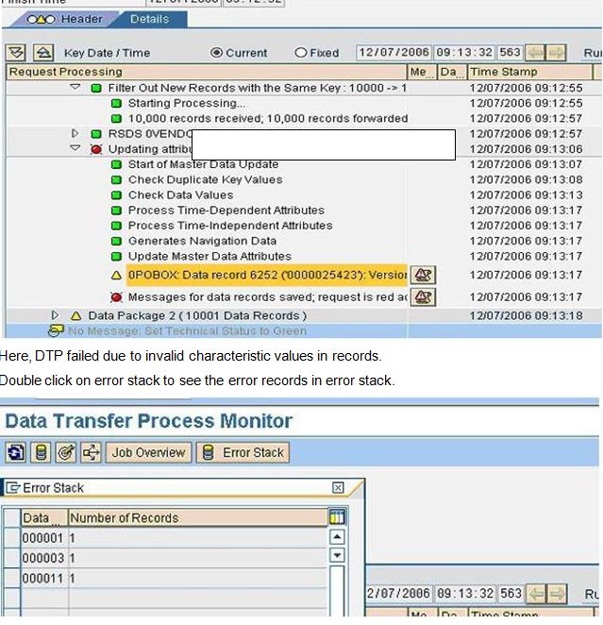Click the Refresh icon in DTP Monitor toolbar

15,453
